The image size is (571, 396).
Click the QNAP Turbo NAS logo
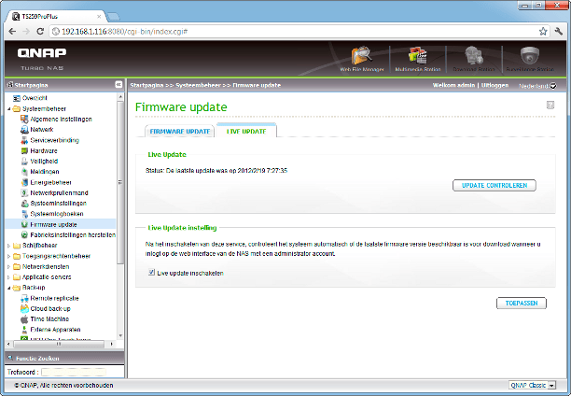tap(42, 58)
